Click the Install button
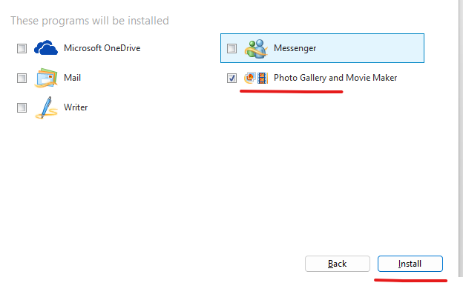This screenshot has width=463, height=283. coord(410,264)
